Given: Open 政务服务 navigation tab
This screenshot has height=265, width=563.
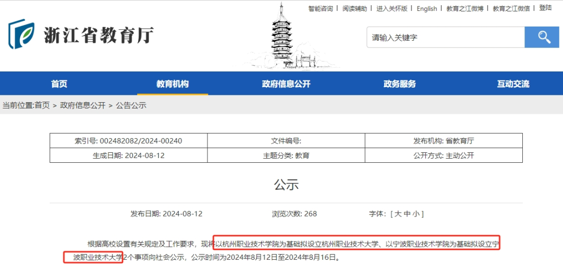Looking at the screenshot, I should (x=400, y=84).
